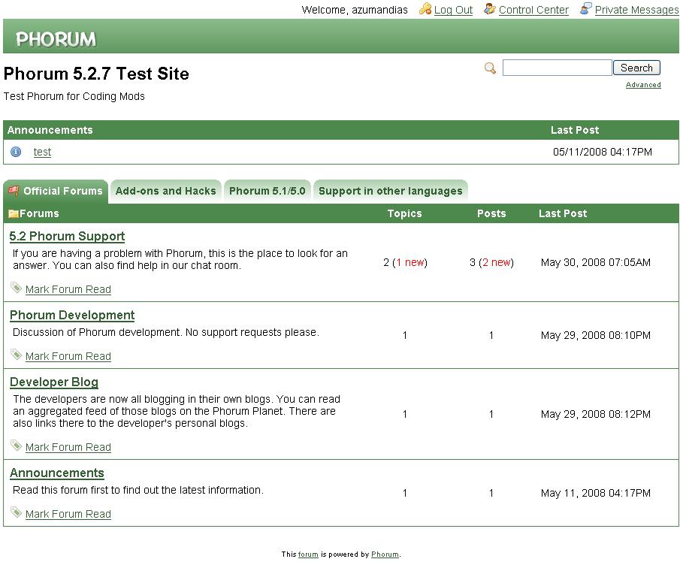Click the Search button
Viewport: 680px width, 562px height.
pos(636,68)
